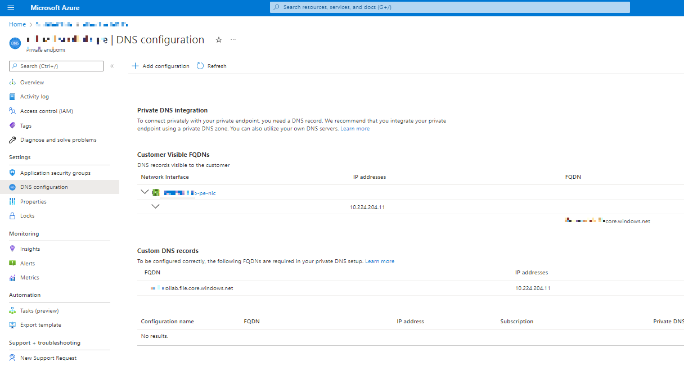The width and height of the screenshot is (684, 366).
Task: Focus the sidebar Search (Ctrl+/) box
Action: (56, 66)
